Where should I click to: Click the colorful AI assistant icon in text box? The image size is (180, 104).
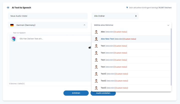coord(13,39)
